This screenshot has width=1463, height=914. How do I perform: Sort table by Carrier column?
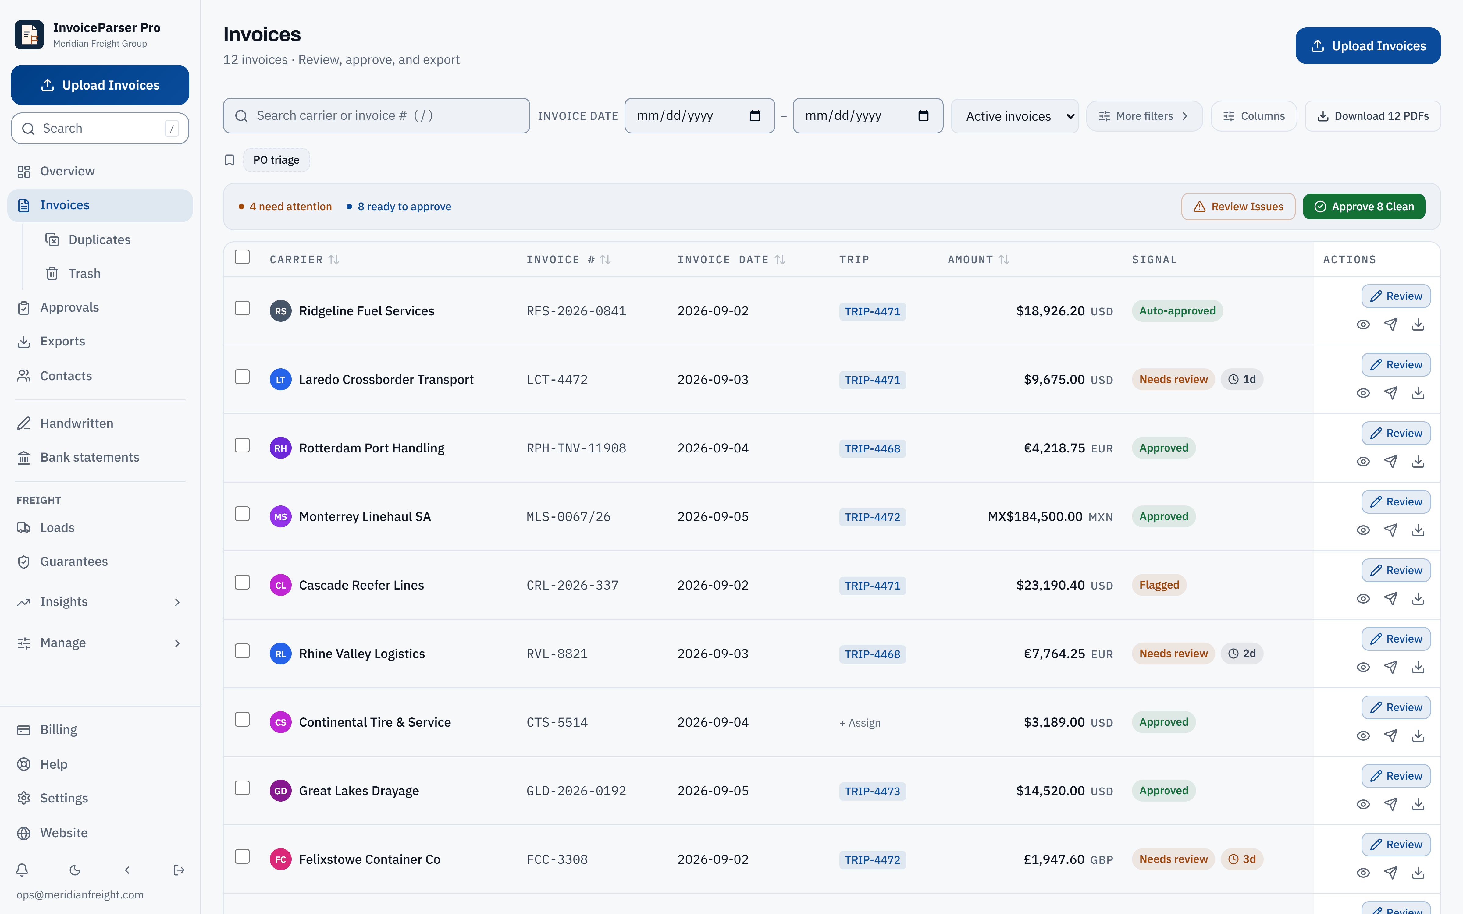click(305, 259)
